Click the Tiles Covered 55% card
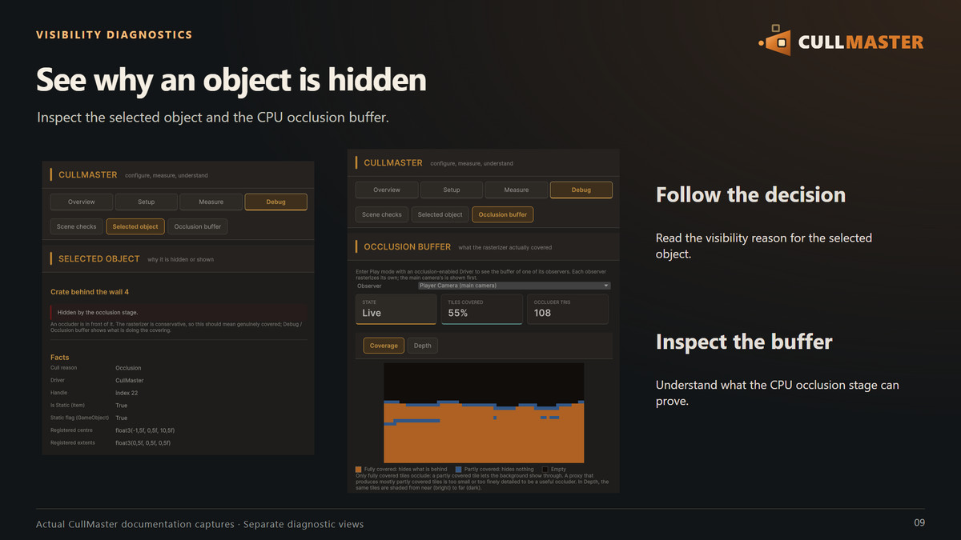The image size is (961, 540). [481, 309]
